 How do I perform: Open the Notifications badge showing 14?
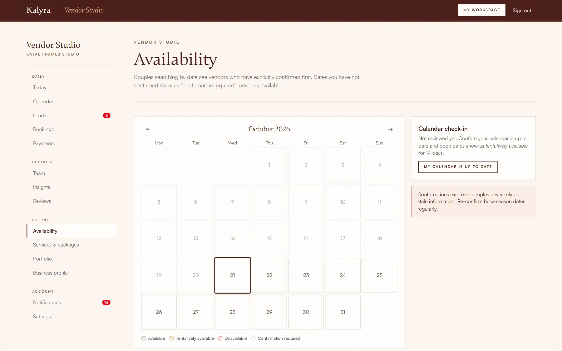pyautogui.click(x=106, y=302)
